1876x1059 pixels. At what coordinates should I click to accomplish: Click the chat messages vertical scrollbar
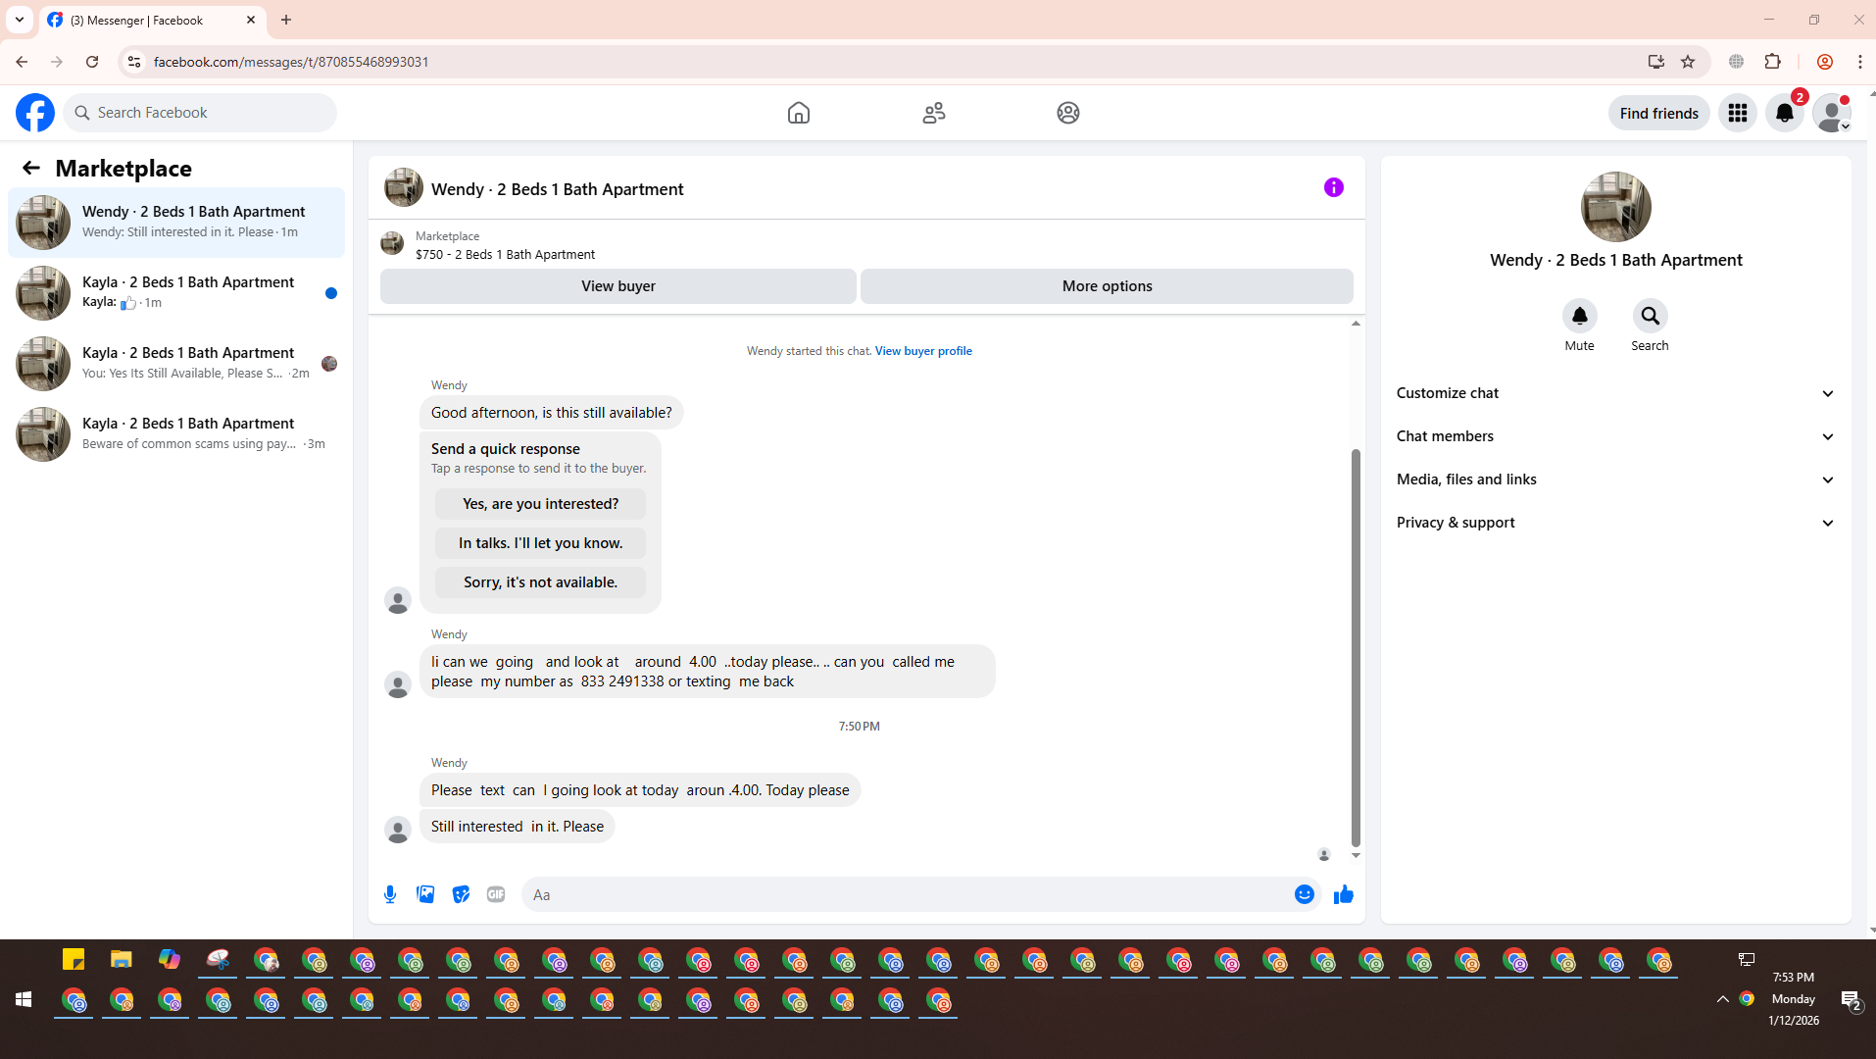point(1356,647)
